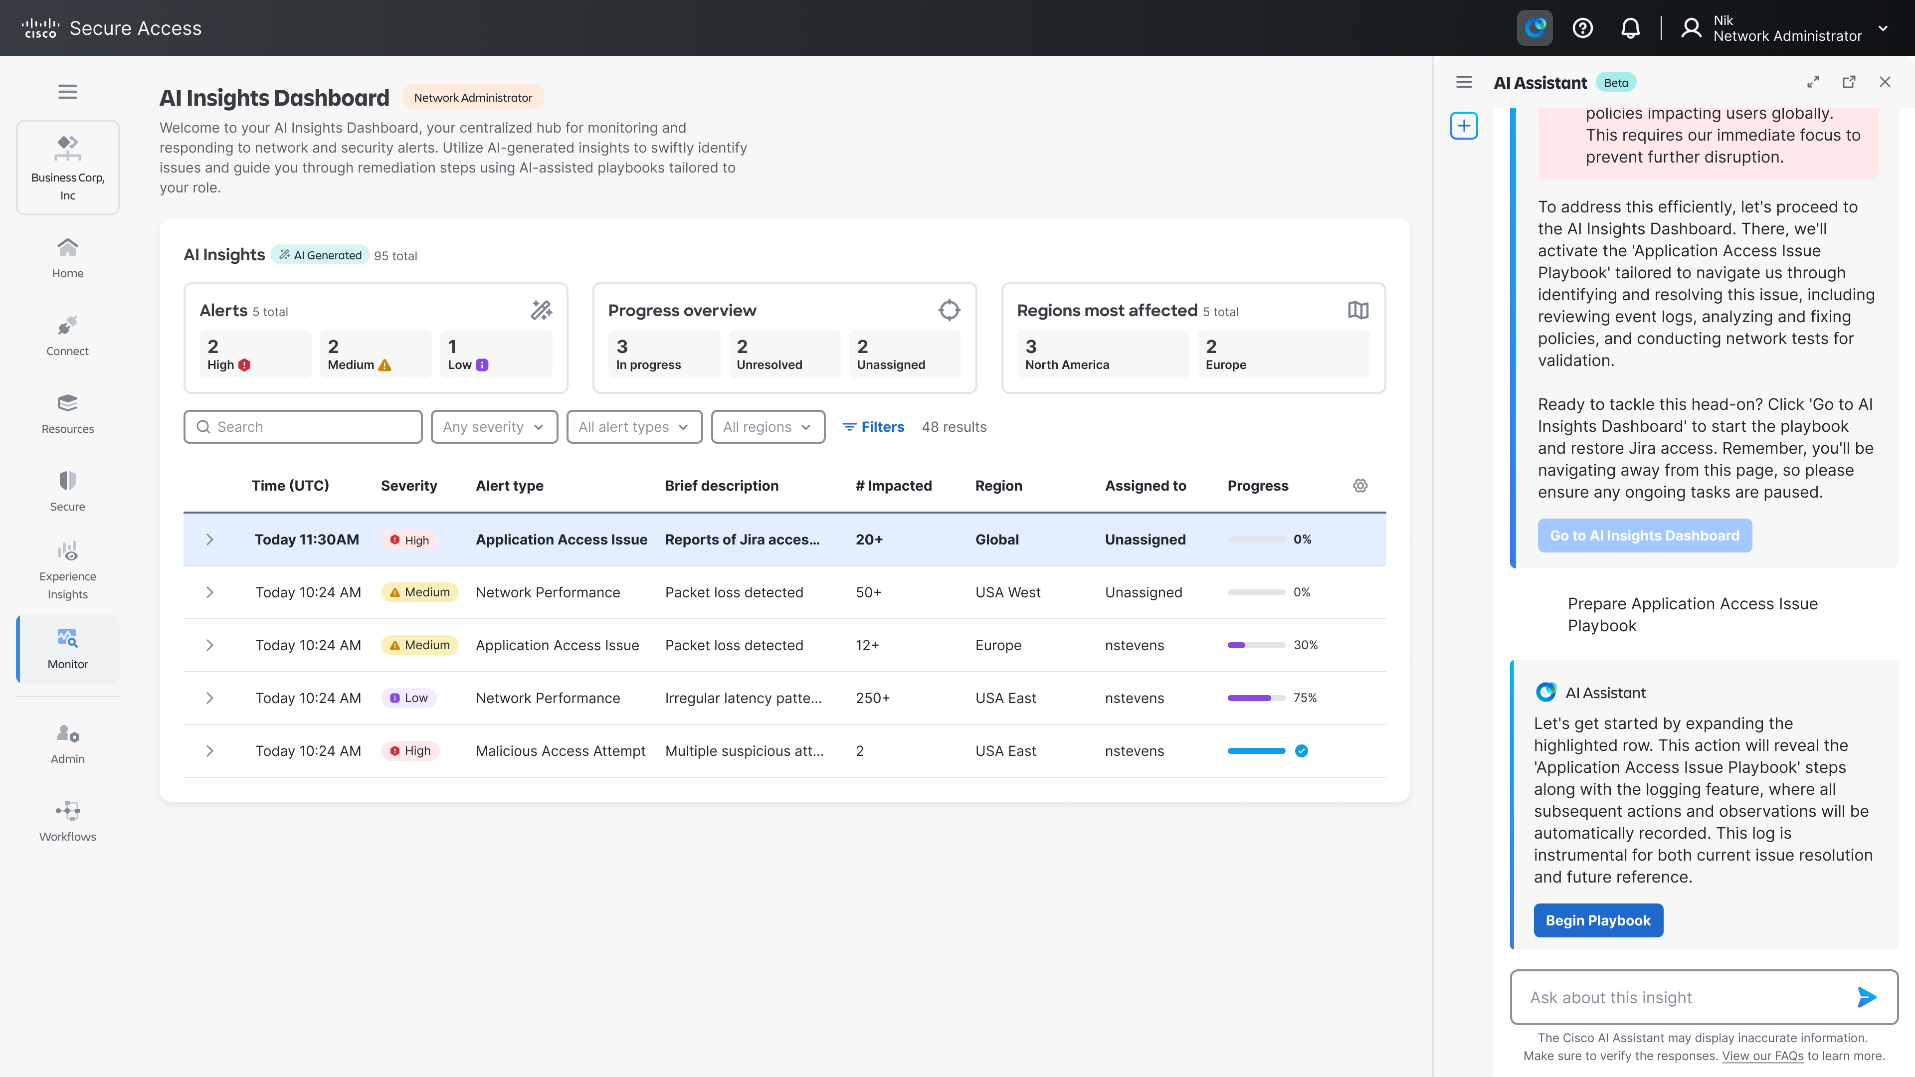
Task: Click the Begin Playbook button
Action: 1597,920
